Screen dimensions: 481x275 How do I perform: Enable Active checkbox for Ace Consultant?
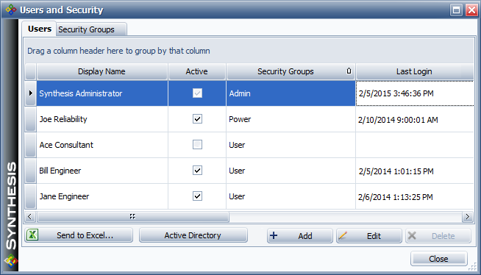click(197, 144)
